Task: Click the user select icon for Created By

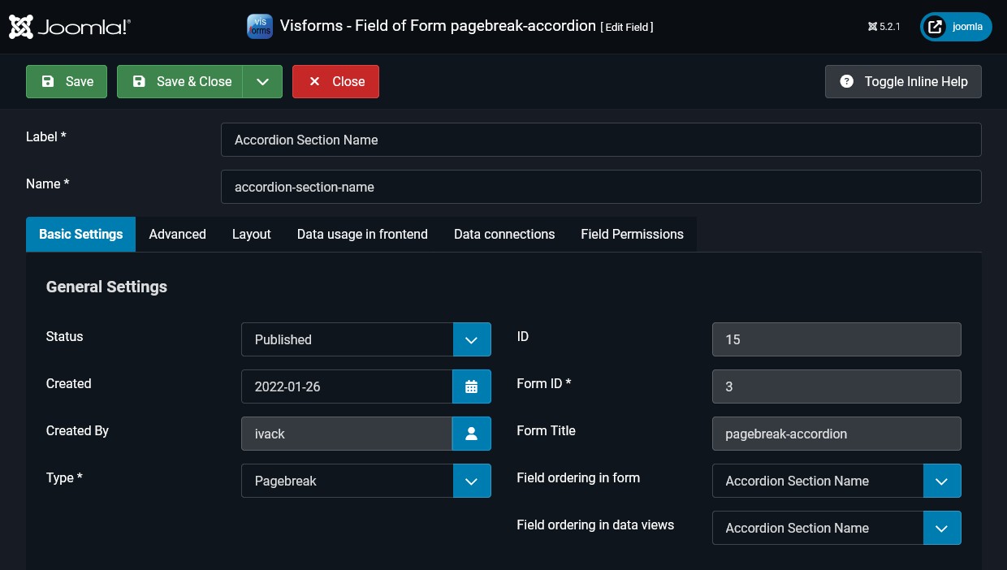Action: point(471,434)
